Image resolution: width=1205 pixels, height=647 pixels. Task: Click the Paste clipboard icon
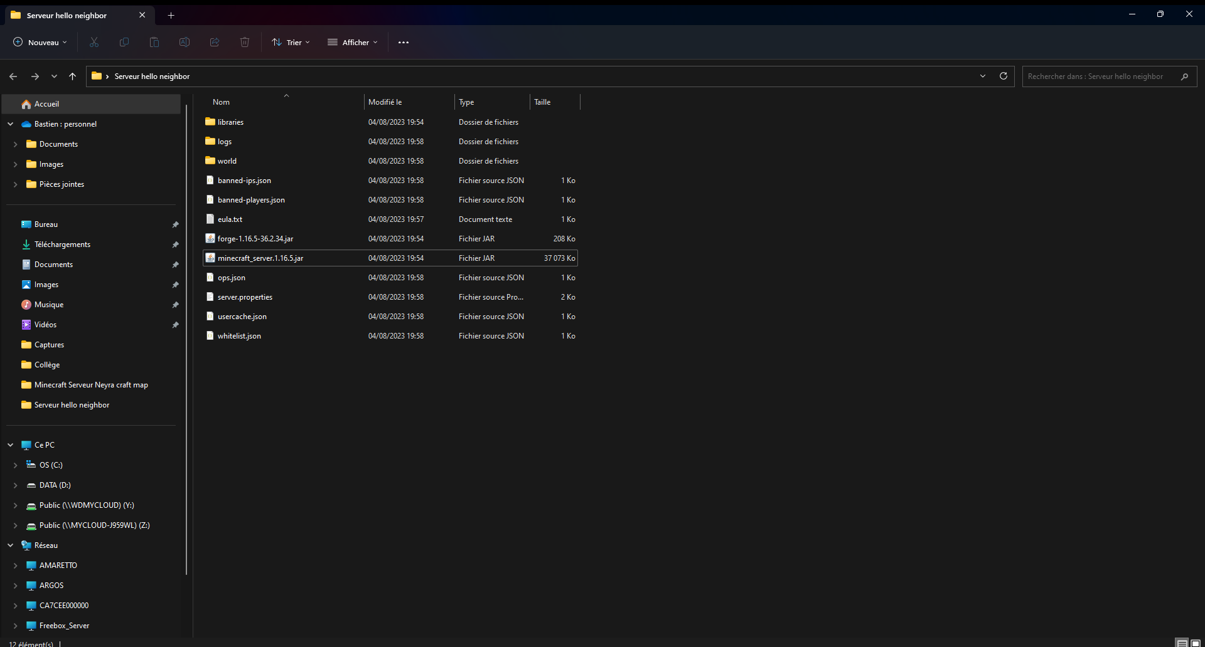click(154, 42)
